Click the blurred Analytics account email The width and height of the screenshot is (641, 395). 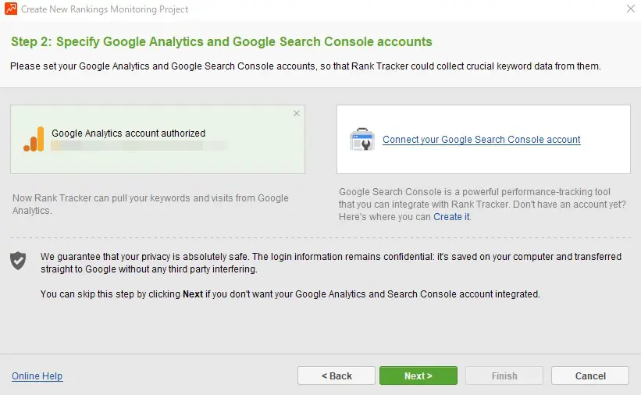pyautogui.click(x=137, y=146)
